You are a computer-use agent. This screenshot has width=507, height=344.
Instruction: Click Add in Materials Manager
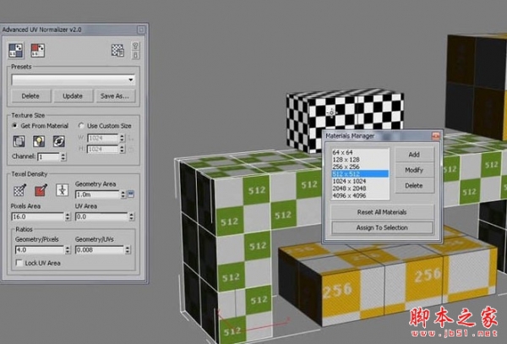tap(414, 155)
